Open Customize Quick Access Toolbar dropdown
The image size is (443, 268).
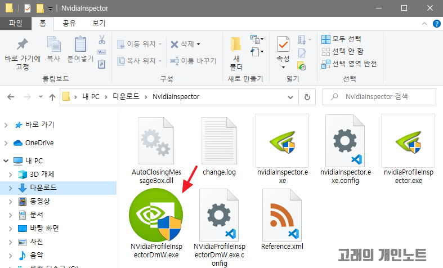[x=50, y=9]
